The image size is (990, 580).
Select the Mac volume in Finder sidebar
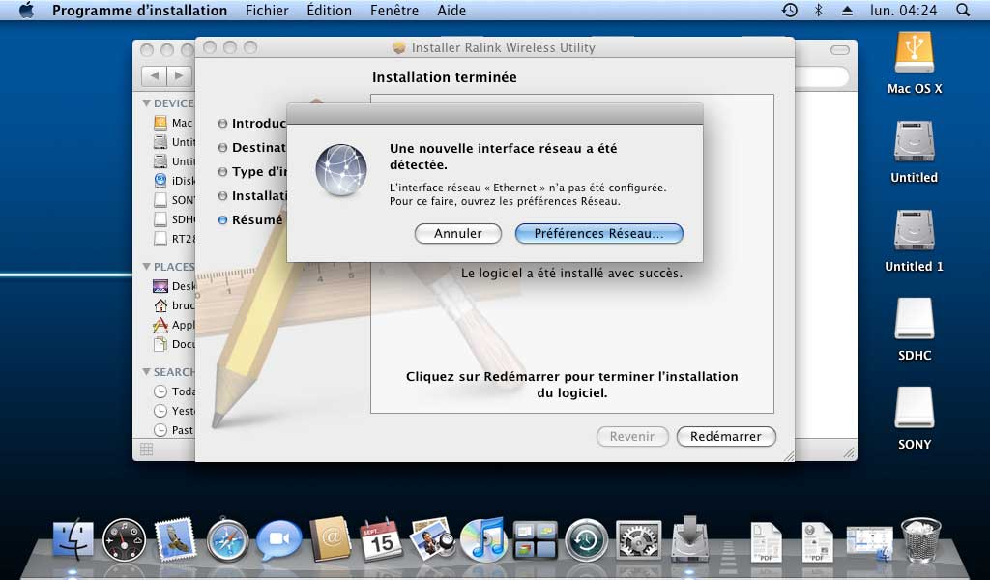click(x=174, y=123)
